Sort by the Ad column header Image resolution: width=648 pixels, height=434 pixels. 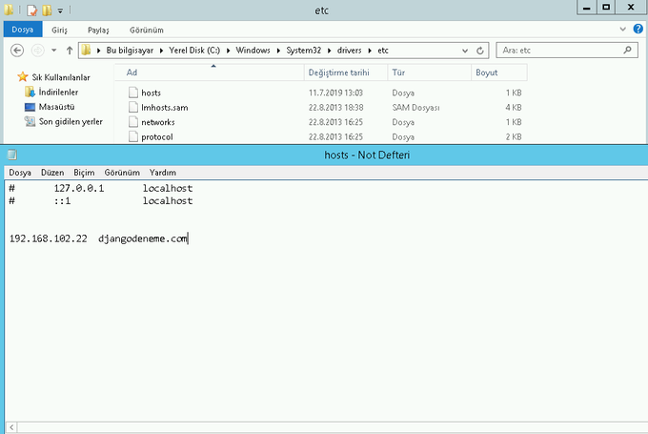[x=209, y=72]
